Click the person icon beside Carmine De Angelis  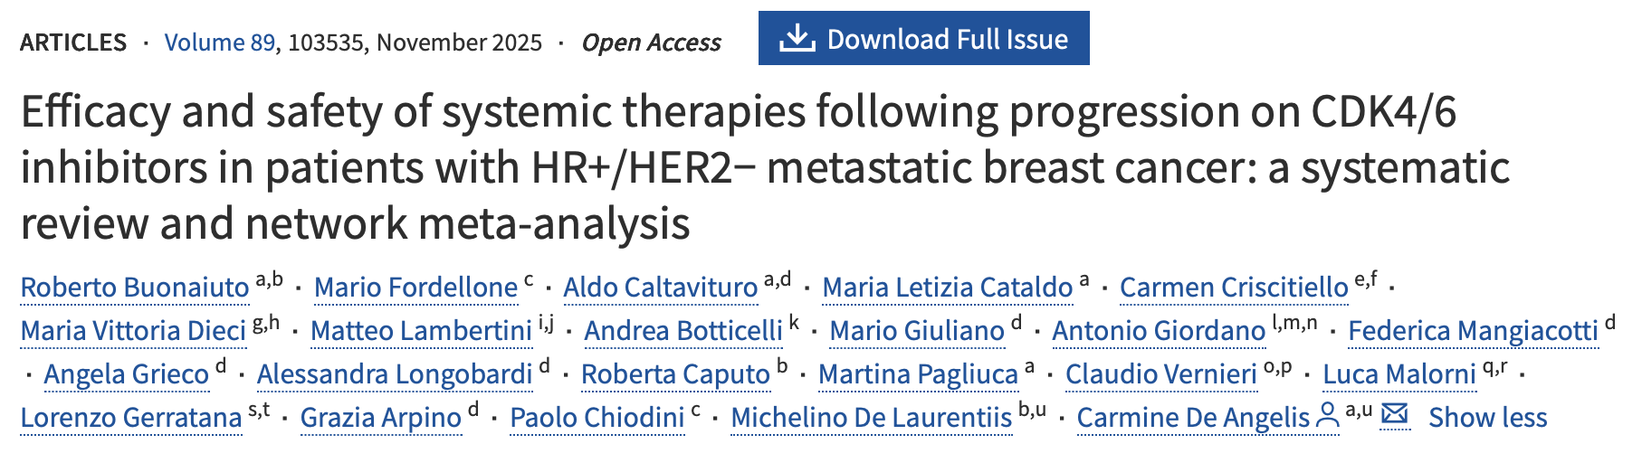click(x=1327, y=416)
